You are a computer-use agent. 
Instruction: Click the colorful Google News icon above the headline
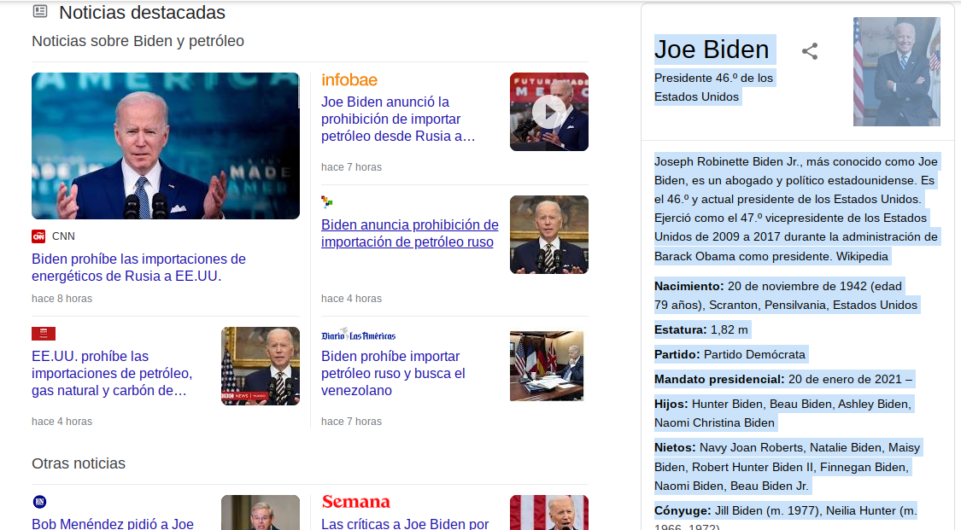click(327, 202)
